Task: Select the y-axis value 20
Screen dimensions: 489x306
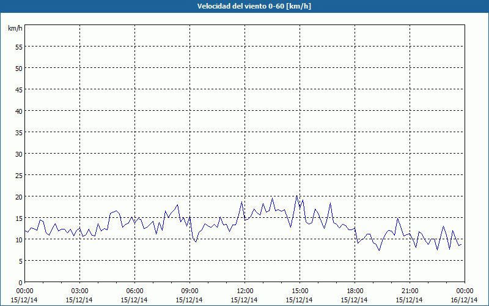Action: 19,197
